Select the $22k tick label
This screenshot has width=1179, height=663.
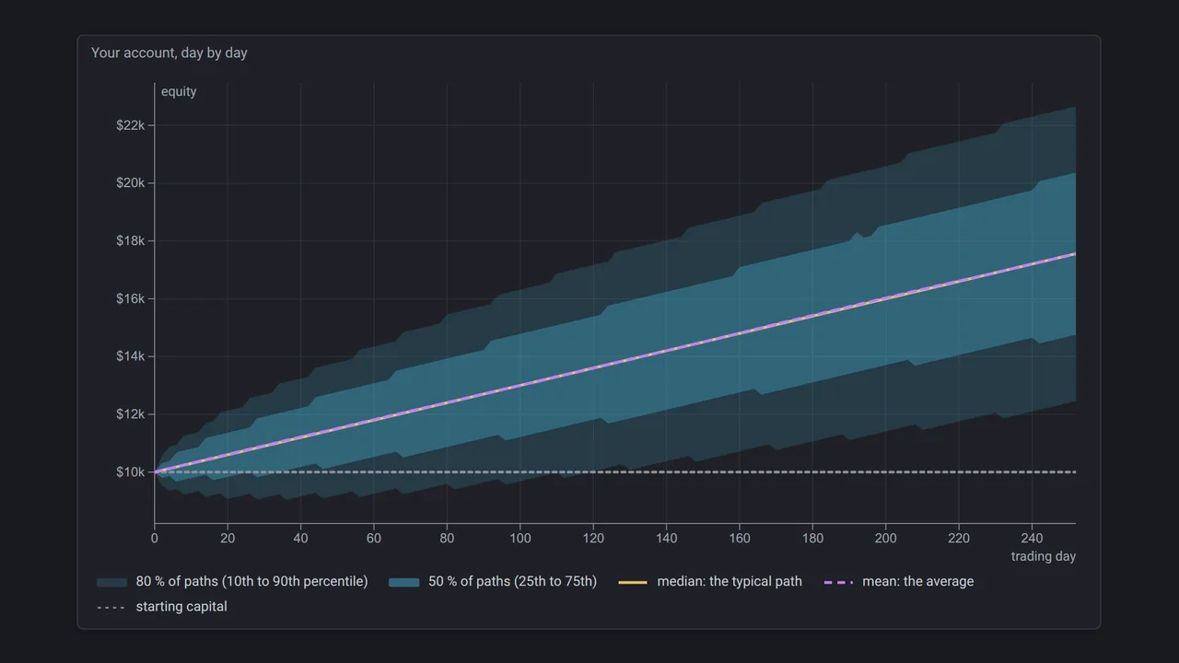point(131,125)
